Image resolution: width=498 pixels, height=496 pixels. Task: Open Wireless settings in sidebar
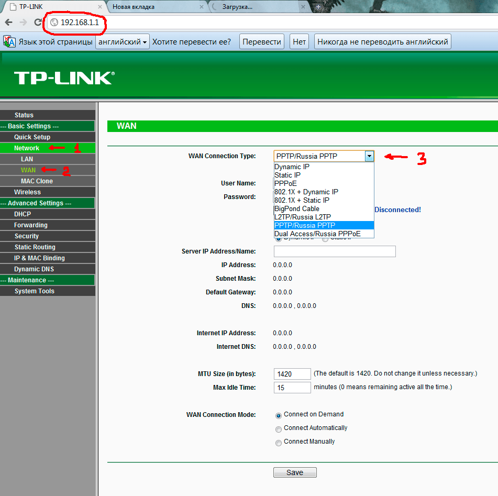pyautogui.click(x=48, y=192)
